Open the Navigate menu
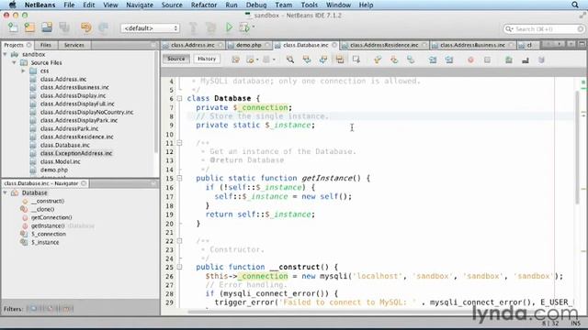The width and height of the screenshot is (588, 330). click(140, 5)
